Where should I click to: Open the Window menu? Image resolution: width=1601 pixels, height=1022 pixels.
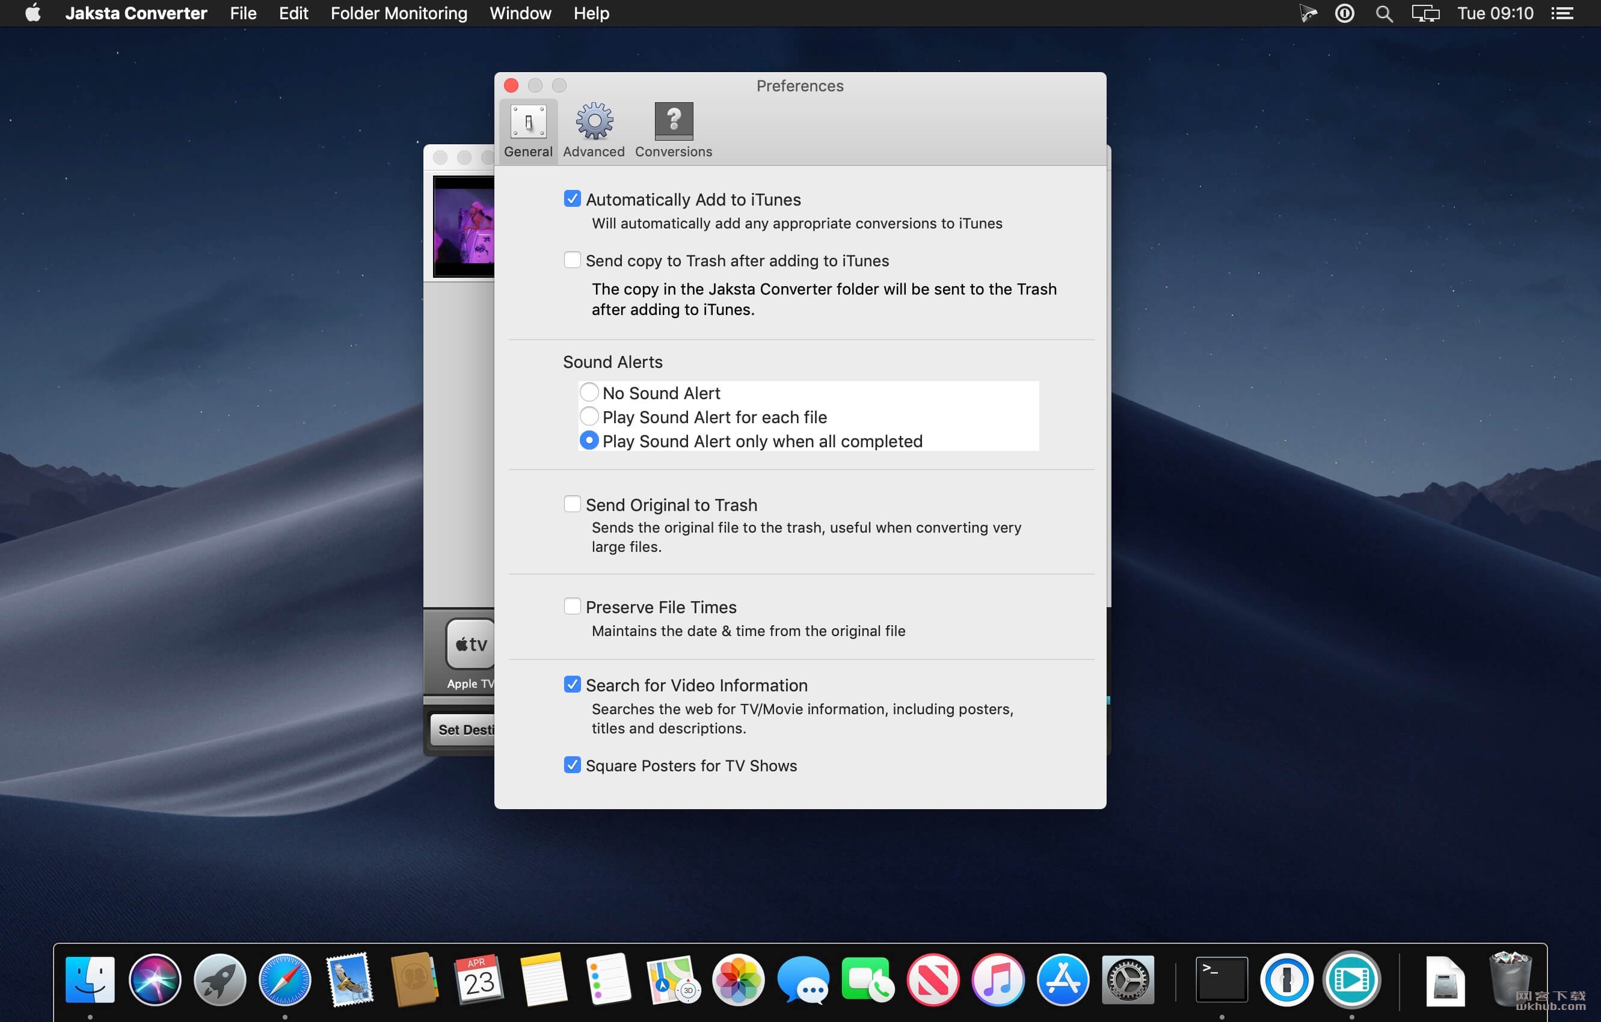(x=520, y=13)
